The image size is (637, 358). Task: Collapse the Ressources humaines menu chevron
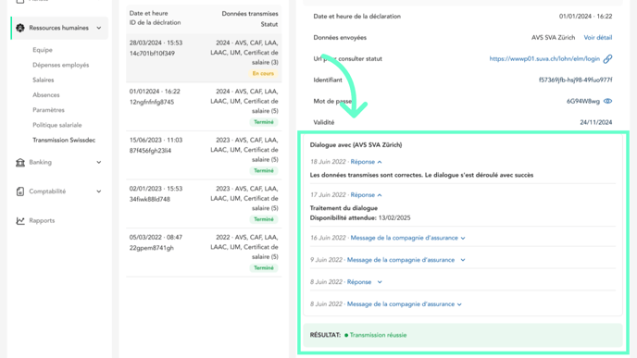[99, 28]
